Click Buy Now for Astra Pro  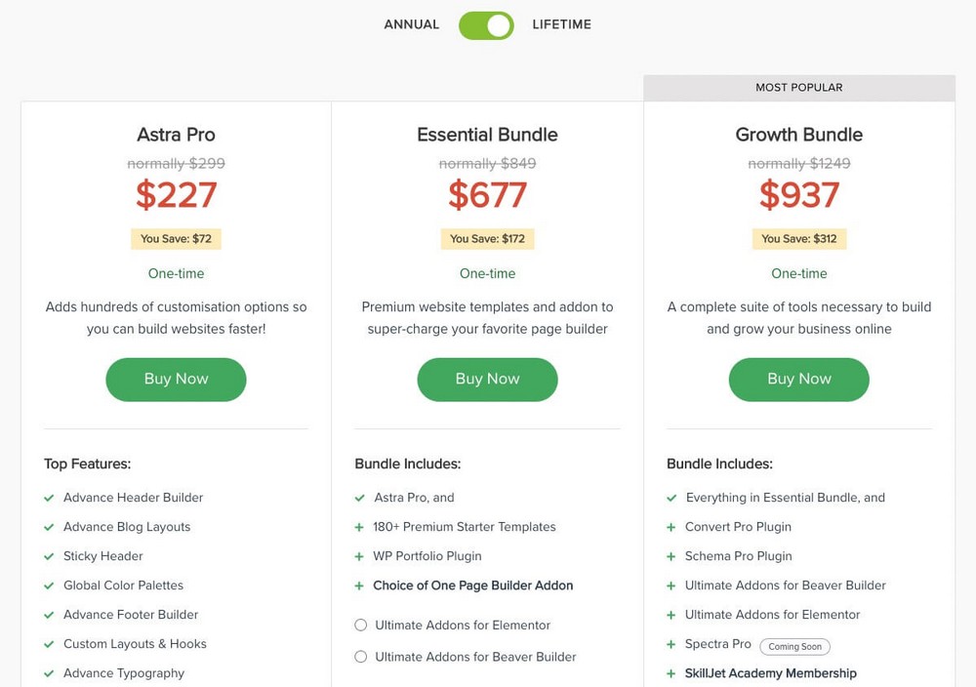(x=176, y=379)
